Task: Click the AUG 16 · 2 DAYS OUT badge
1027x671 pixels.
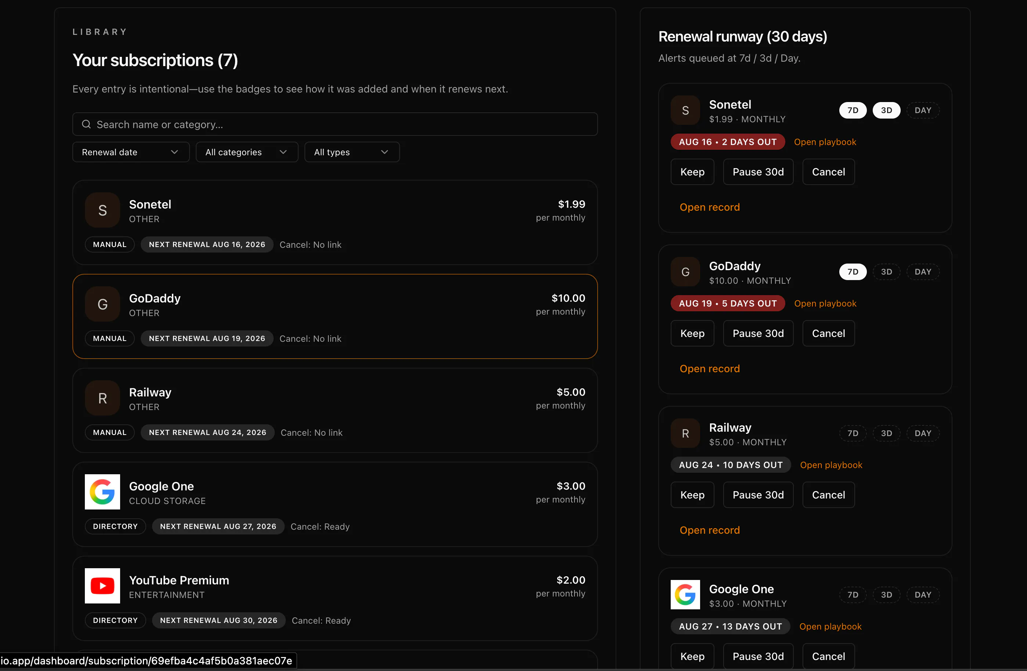Action: click(x=728, y=142)
